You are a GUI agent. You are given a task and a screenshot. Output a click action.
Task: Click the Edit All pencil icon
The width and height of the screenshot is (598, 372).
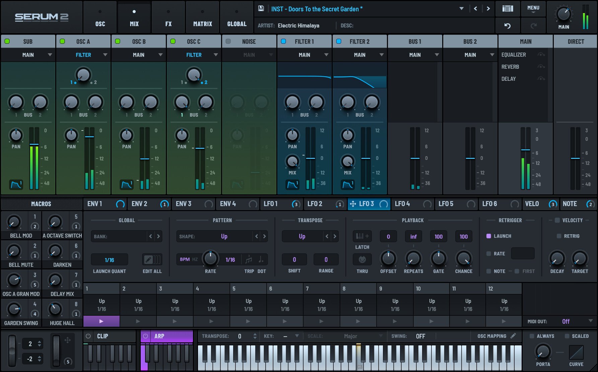152,259
